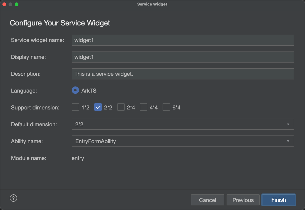Enable the 2*4 support dimension checkbox
Viewport: 305px width, 210px height.
coord(121,107)
